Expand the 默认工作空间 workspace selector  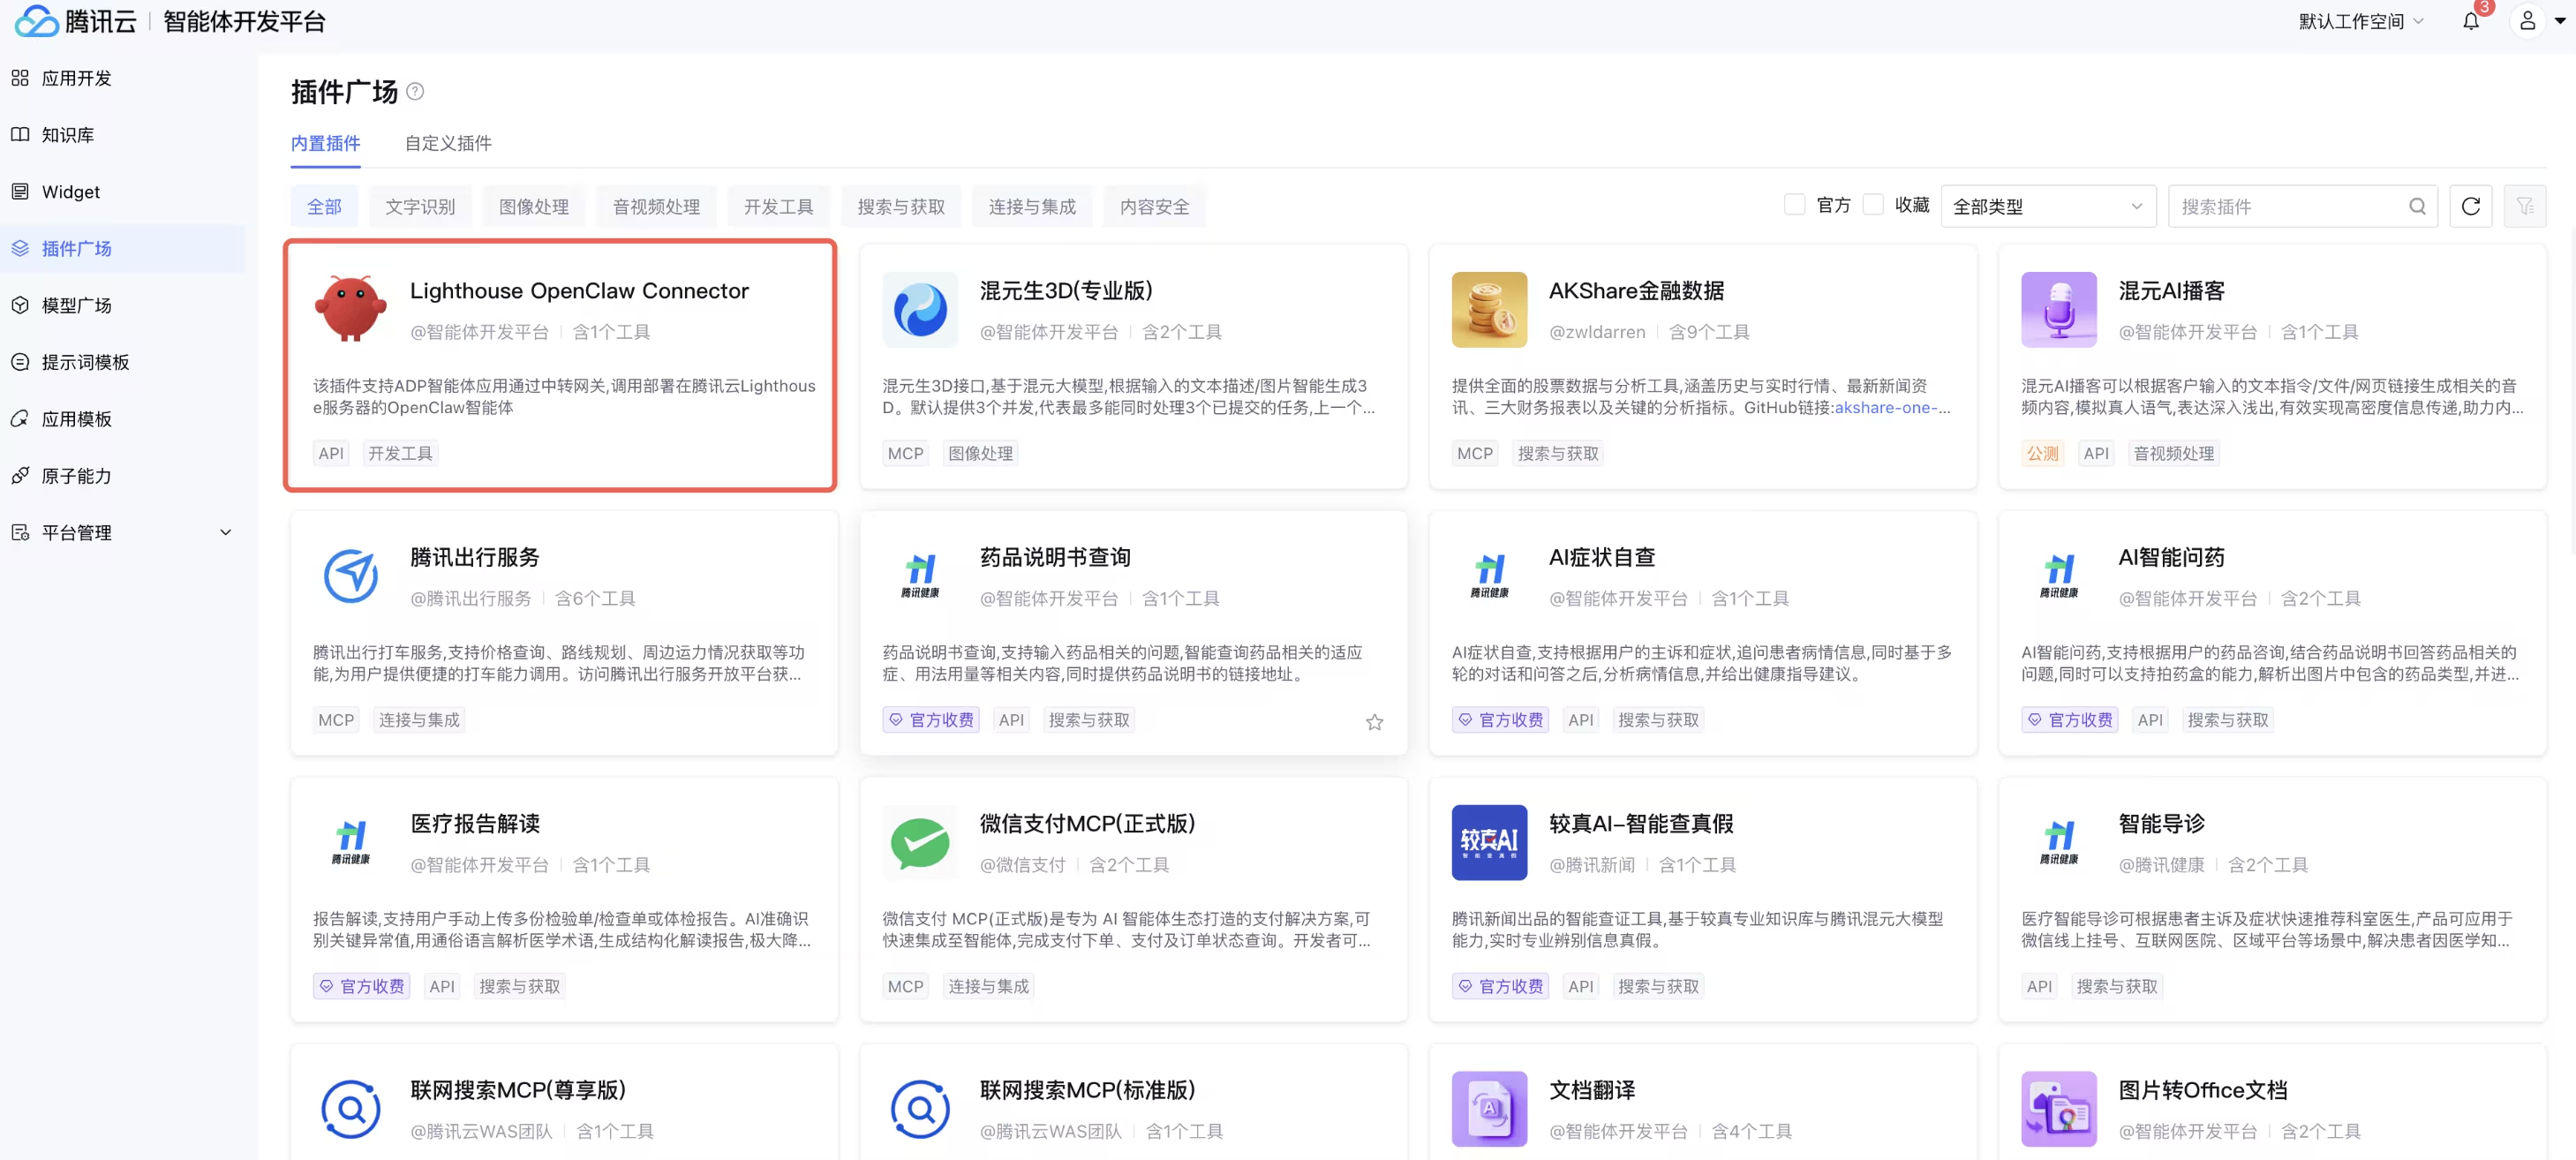pyautogui.click(x=2360, y=21)
